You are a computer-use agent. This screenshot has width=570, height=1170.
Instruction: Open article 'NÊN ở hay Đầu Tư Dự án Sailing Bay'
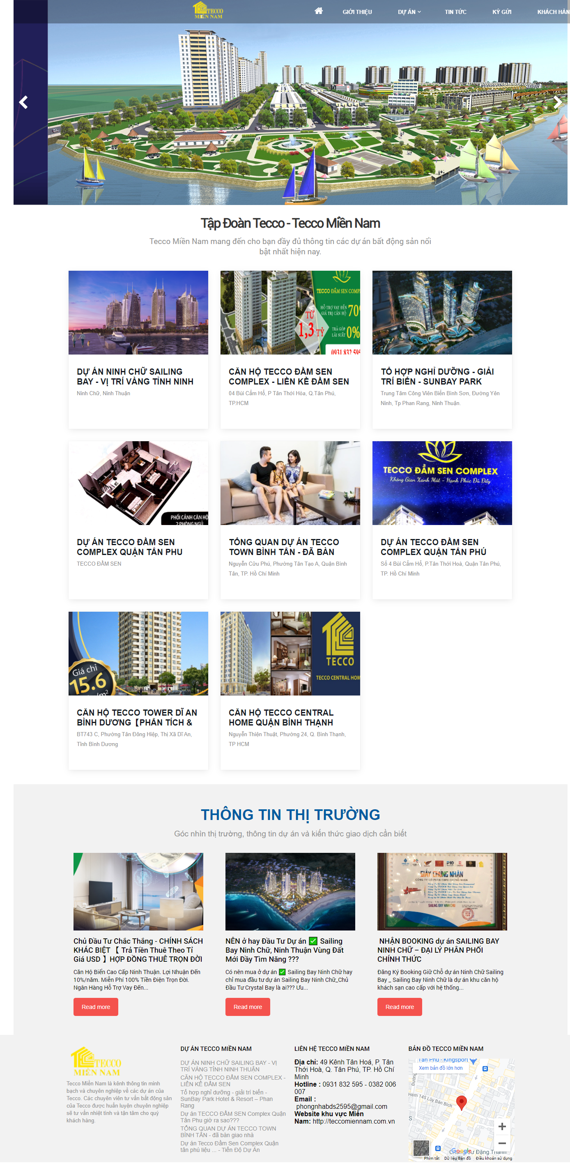click(x=285, y=950)
